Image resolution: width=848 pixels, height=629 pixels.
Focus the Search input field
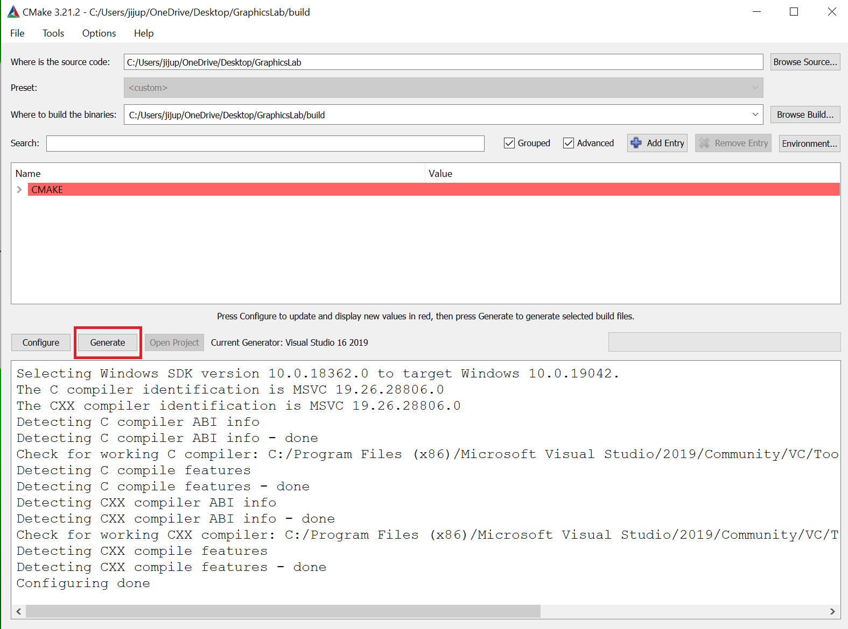(265, 144)
